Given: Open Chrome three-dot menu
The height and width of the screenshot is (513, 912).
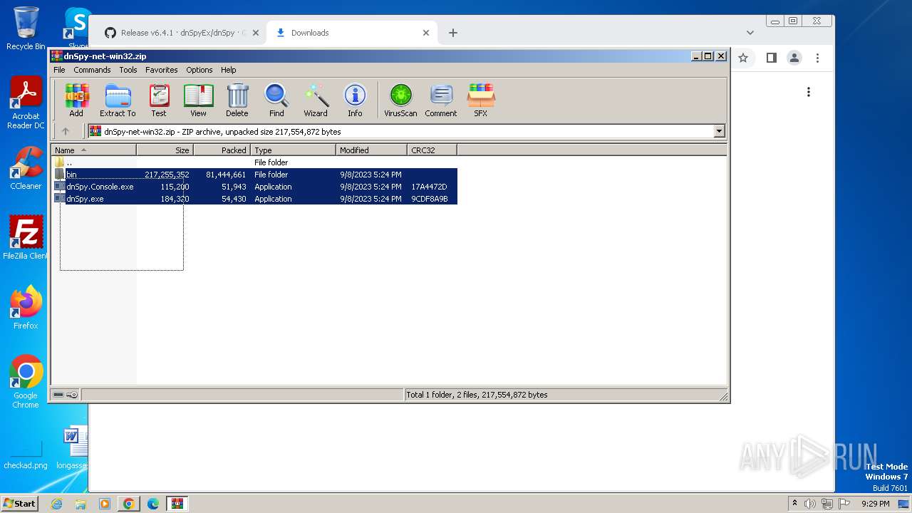Looking at the screenshot, I should [x=818, y=58].
